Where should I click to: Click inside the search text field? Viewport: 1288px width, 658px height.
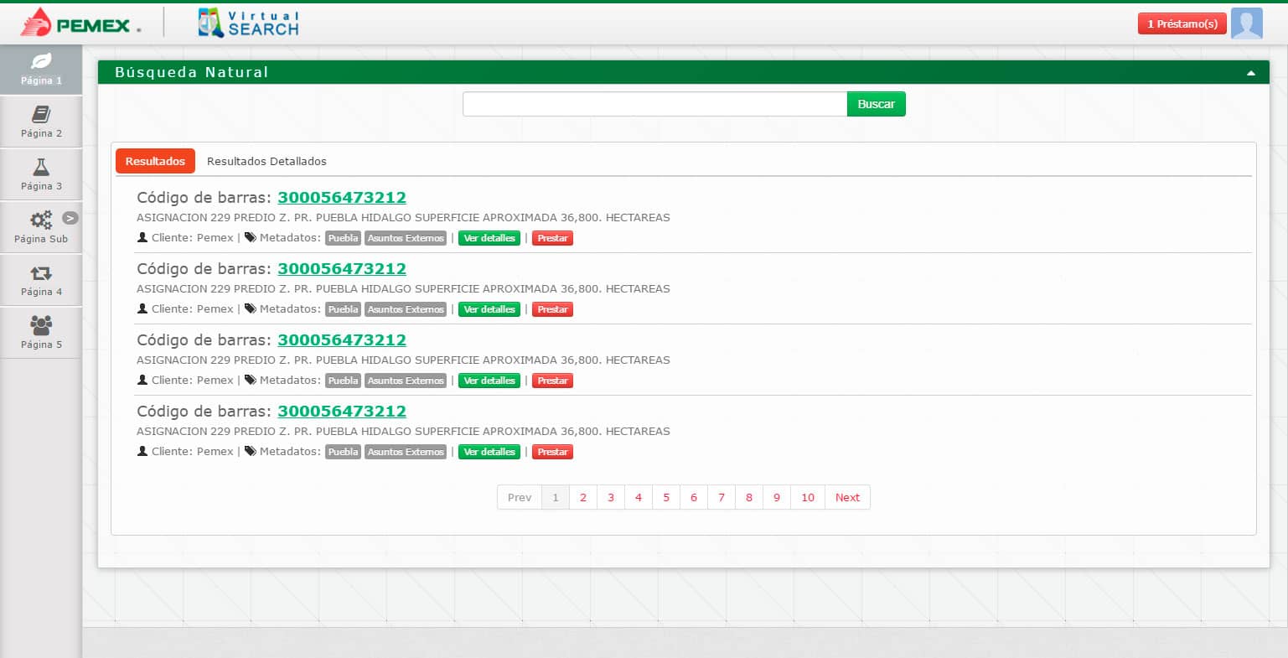point(654,104)
